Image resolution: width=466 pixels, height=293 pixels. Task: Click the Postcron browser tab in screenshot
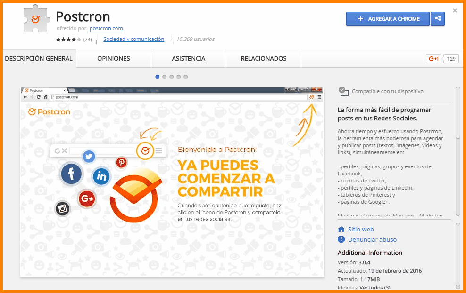[45, 90]
